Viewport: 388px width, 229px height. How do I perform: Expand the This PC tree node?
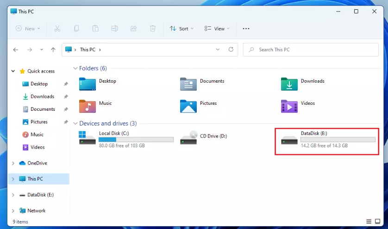click(13, 179)
